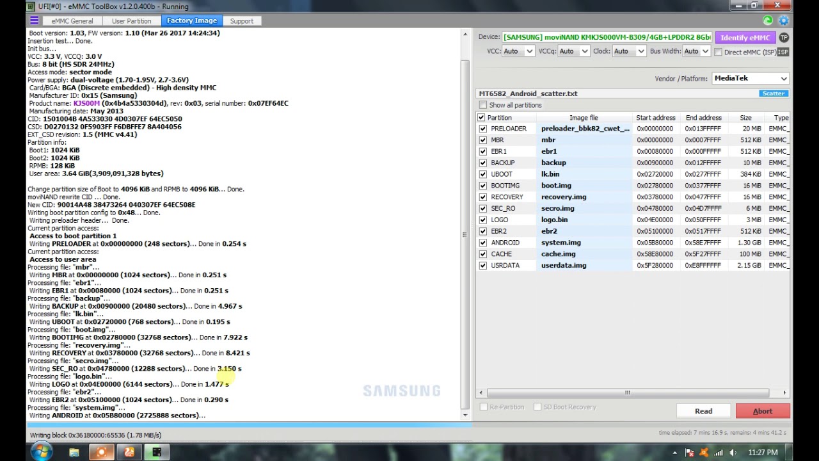Open the Clock dropdown
Screen dimensions: 819x461
coord(629,51)
